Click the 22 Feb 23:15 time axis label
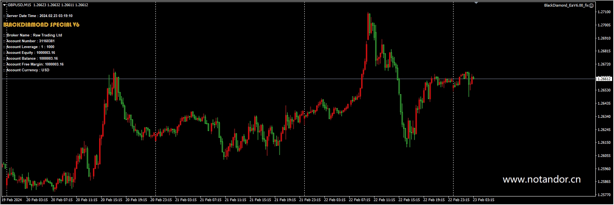The image size is (614, 205). (x=459, y=200)
